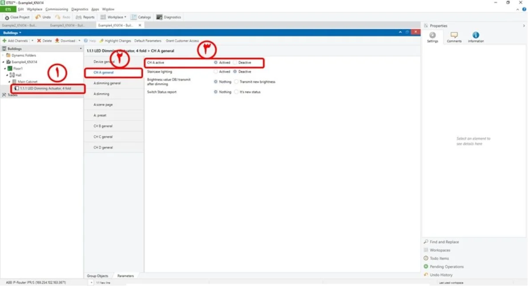This screenshot has width=528, height=286.
Task: Open CH A general parameter page
Action: pyautogui.click(x=114, y=73)
